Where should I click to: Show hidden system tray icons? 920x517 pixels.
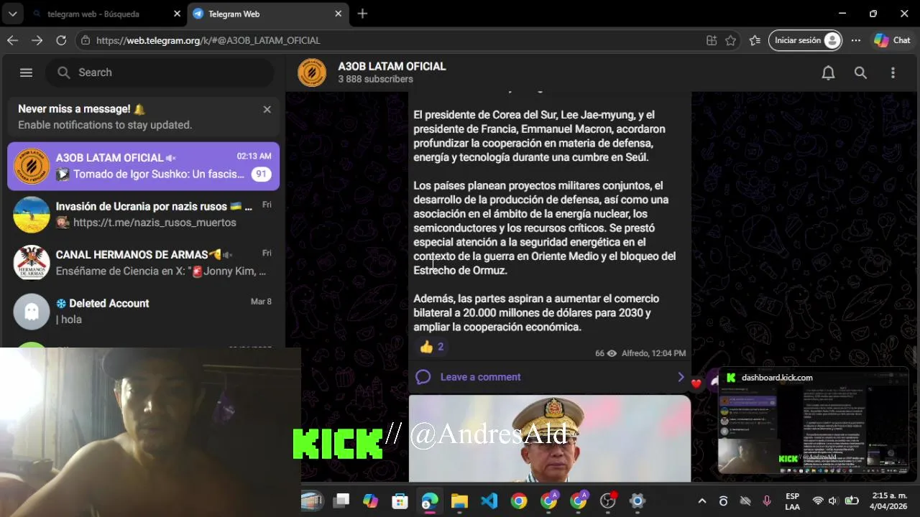pyautogui.click(x=702, y=501)
